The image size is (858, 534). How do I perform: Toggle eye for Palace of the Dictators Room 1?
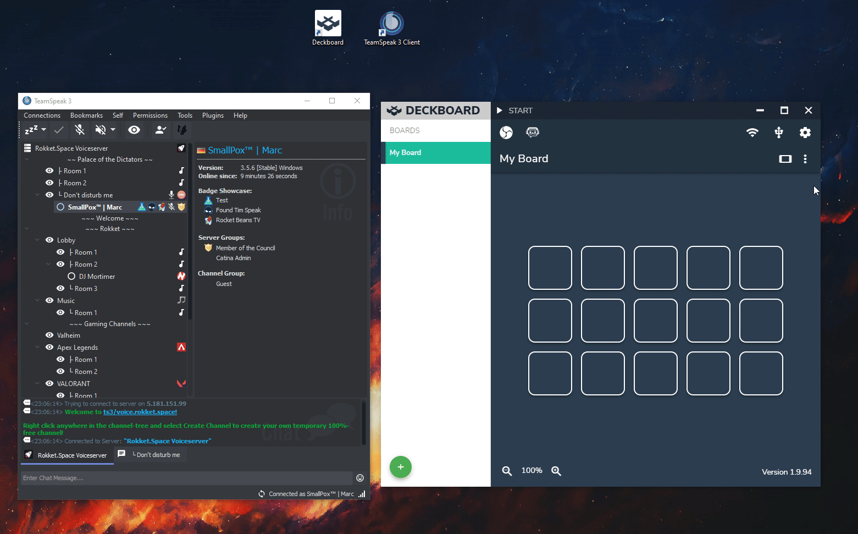tap(49, 170)
